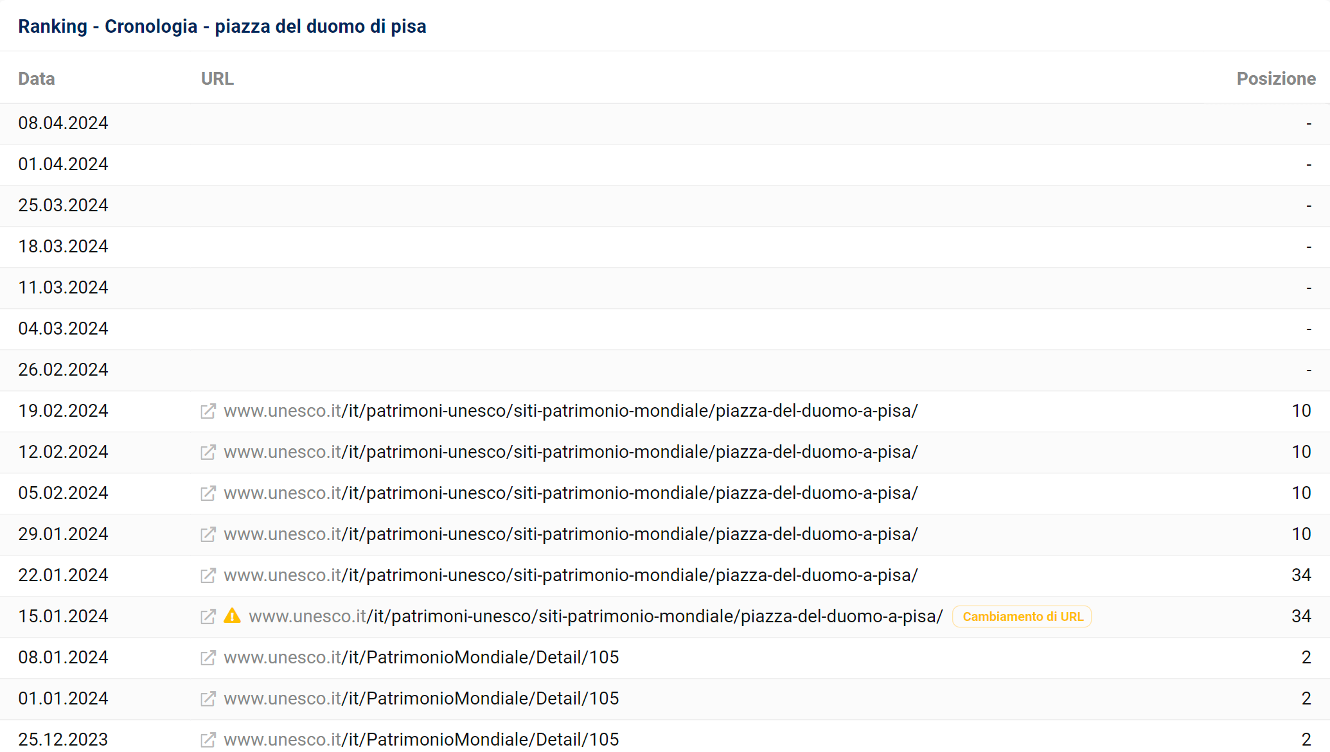
Task: Select date cell 15.01.2024
Action: pos(63,616)
